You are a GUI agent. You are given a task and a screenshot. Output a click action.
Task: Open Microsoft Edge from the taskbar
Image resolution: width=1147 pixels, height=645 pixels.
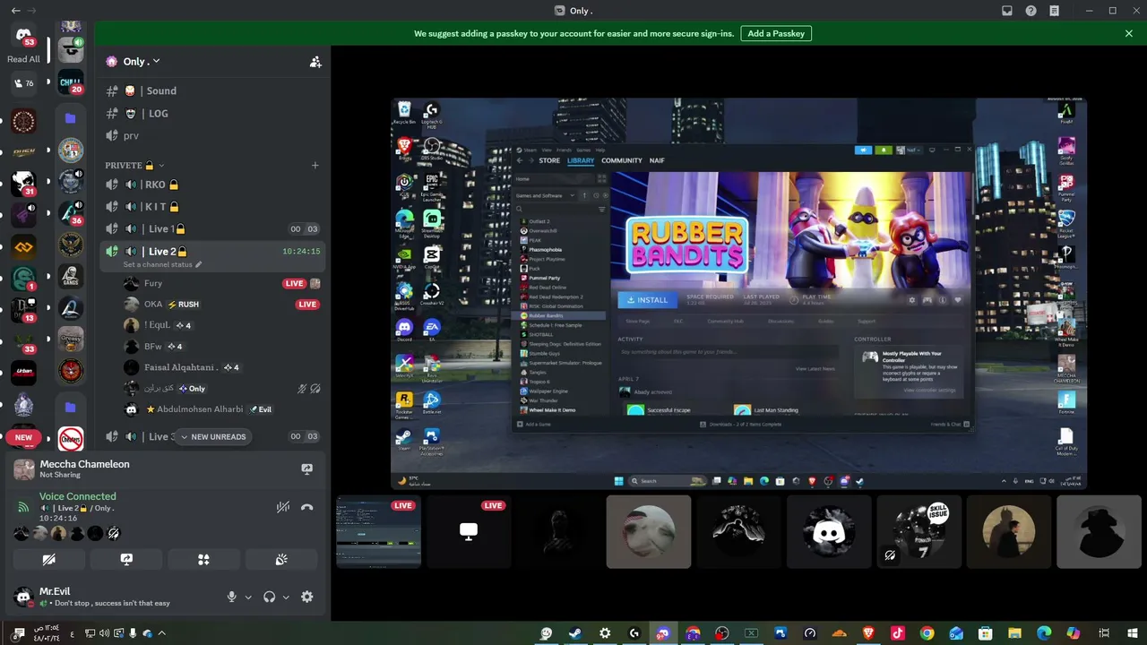click(x=1044, y=633)
